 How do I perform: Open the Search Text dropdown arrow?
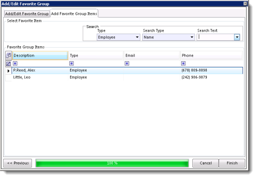[237, 37]
